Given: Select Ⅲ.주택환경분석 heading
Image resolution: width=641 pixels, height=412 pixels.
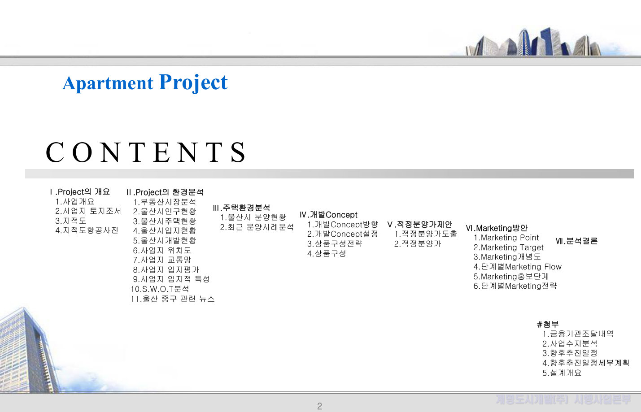Looking at the screenshot, I should pyautogui.click(x=241, y=208).
